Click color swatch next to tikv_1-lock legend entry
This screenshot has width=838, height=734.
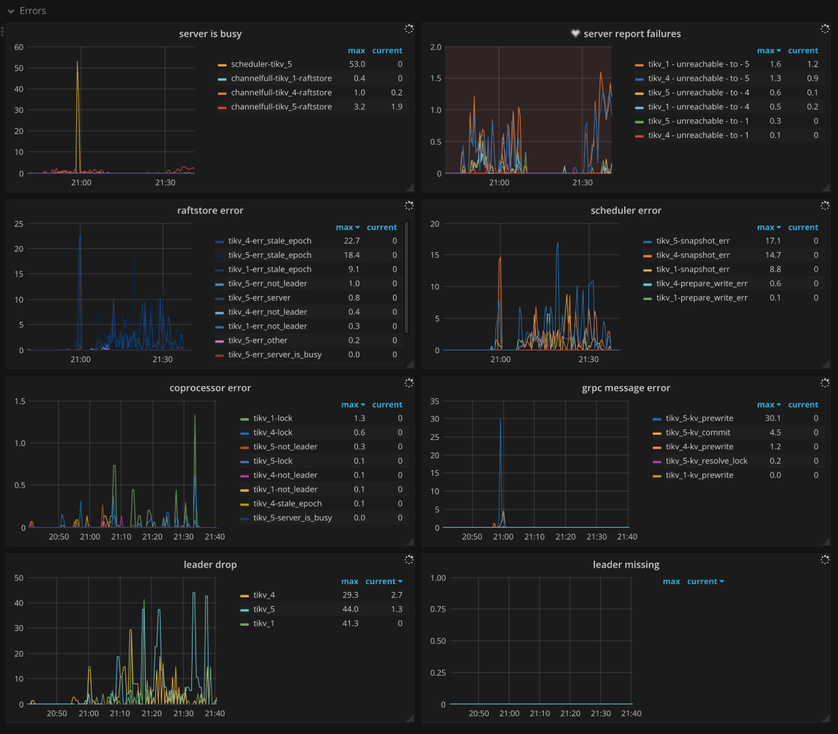(x=244, y=419)
